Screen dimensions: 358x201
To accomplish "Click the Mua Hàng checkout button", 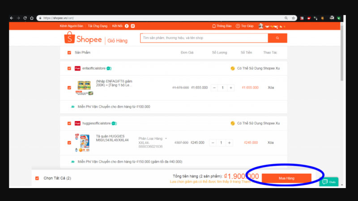I will point(286,178).
